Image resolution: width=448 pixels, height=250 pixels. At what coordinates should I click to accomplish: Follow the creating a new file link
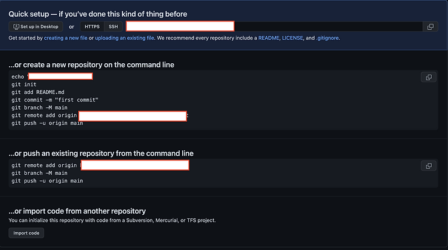coord(66,38)
